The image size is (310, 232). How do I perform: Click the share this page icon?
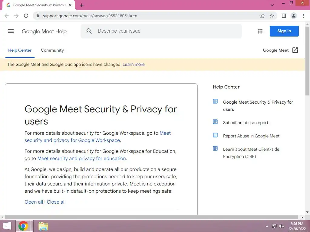262,16
